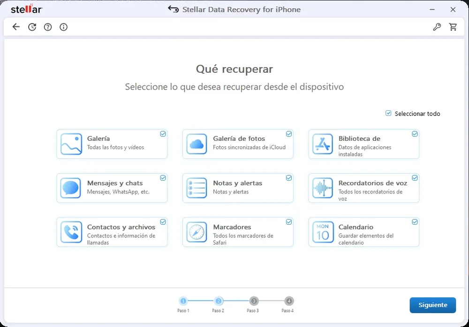The image size is (469, 327).
Task: Click the Marcadores Safari compass icon
Action: coord(197,232)
